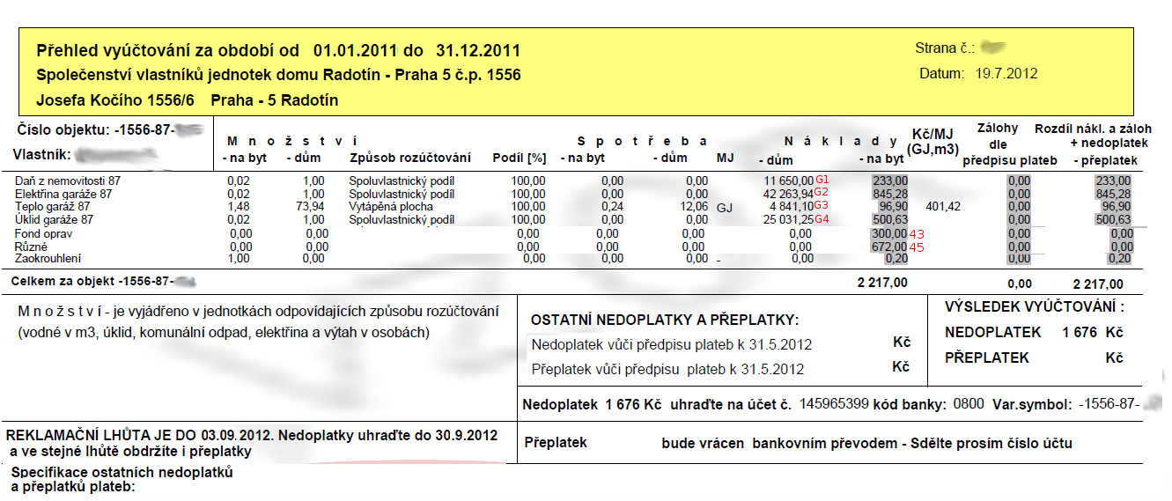Click red note 45 beside Různé amount
The width and height of the screenshot is (1172, 501).
coord(917,247)
